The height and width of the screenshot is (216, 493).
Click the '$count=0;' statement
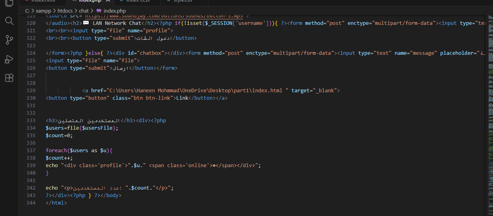click(x=59, y=136)
